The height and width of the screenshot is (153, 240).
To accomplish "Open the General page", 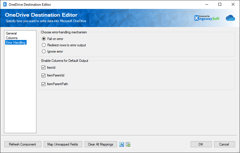I will [x=11, y=33].
